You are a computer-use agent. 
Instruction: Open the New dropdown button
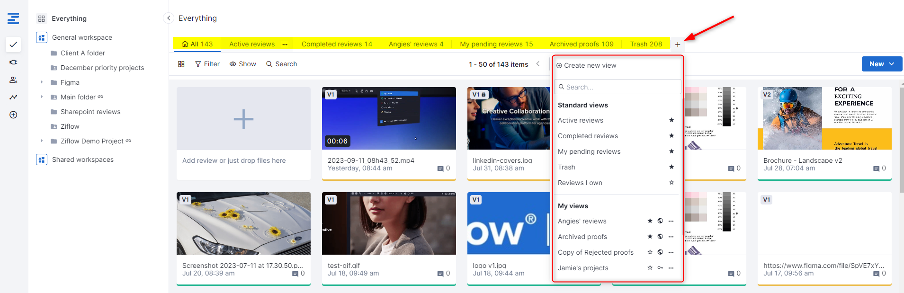click(882, 64)
